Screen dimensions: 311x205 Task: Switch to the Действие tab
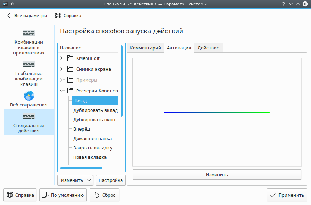click(x=208, y=48)
